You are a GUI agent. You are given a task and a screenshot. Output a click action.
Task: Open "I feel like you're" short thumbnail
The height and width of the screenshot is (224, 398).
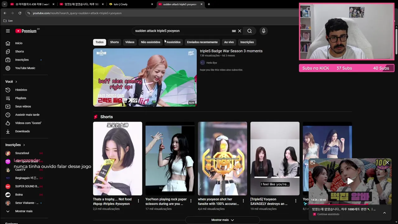[275, 159]
